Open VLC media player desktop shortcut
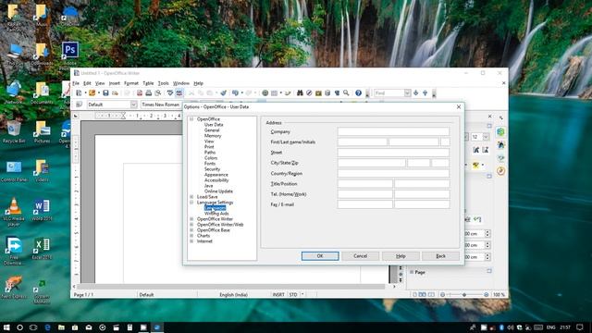The height and width of the screenshot is (333, 592). (x=14, y=212)
